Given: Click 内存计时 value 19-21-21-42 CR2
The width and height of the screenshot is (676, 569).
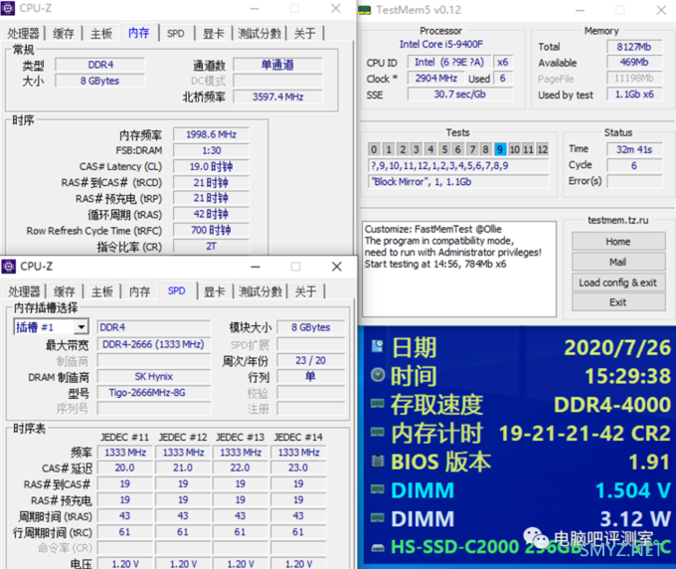Looking at the screenshot, I should coord(585,433).
